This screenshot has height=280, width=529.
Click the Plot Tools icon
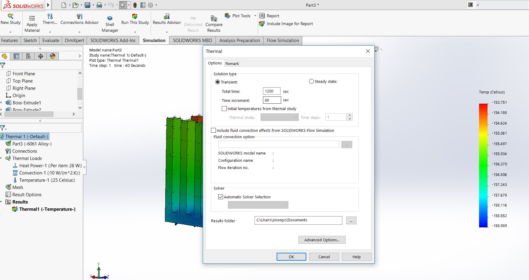228,16
